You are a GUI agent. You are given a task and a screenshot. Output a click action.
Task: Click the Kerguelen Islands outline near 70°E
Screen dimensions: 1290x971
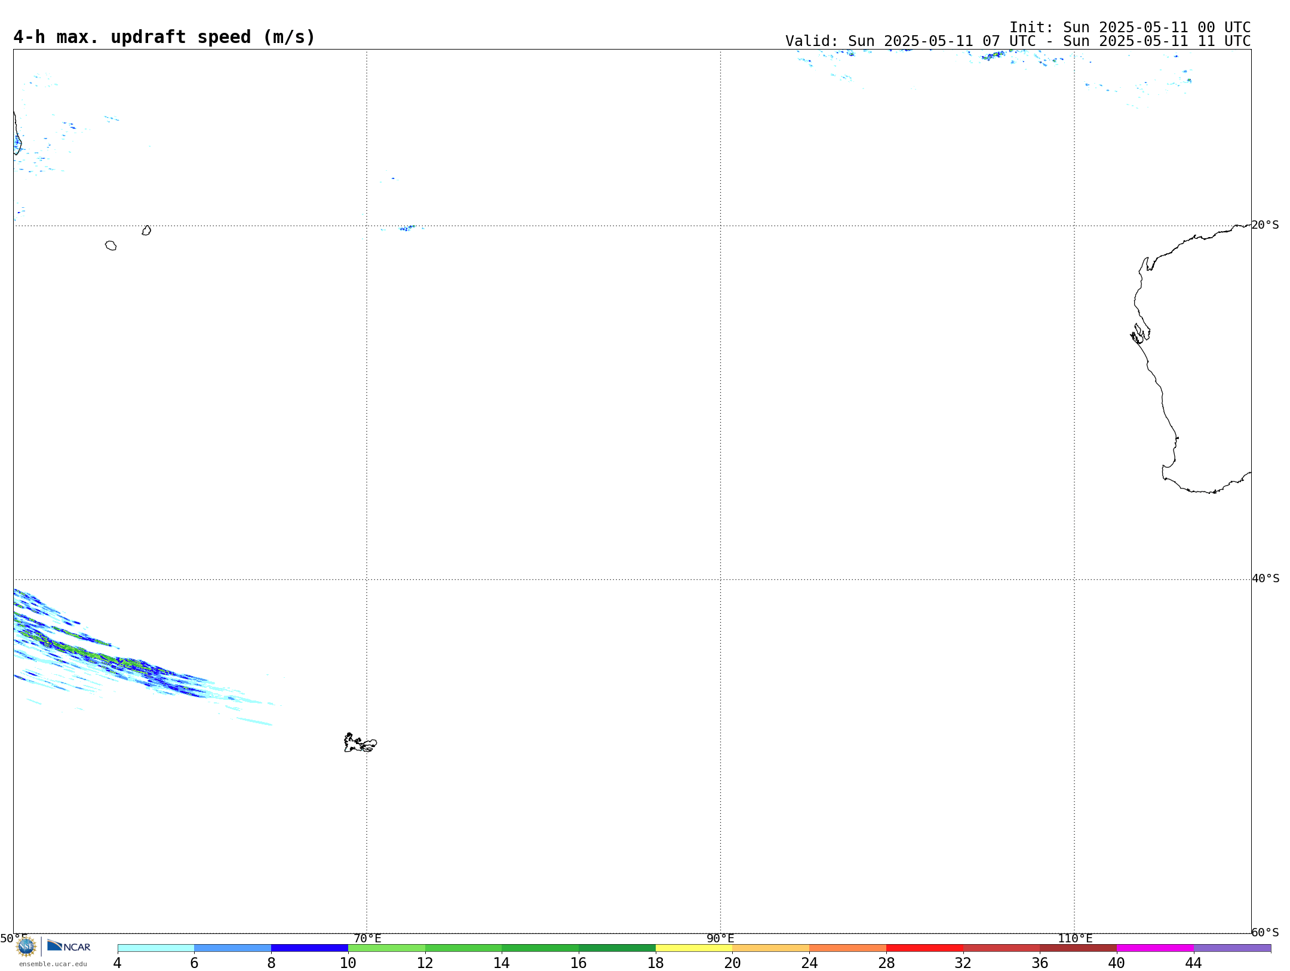pyautogui.click(x=360, y=742)
